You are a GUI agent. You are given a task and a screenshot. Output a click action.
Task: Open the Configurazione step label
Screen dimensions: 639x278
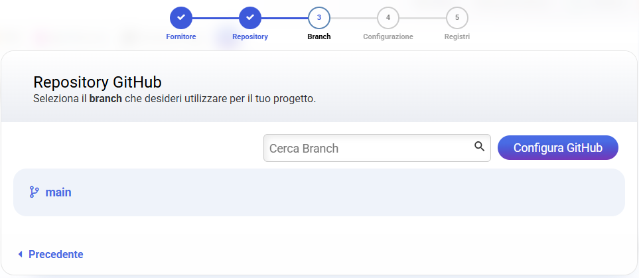coord(388,37)
